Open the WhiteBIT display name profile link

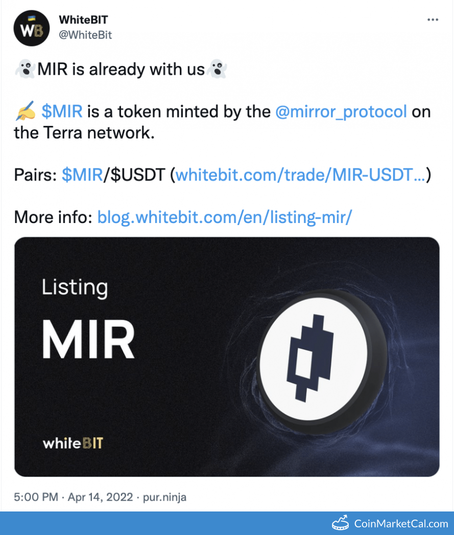click(83, 20)
